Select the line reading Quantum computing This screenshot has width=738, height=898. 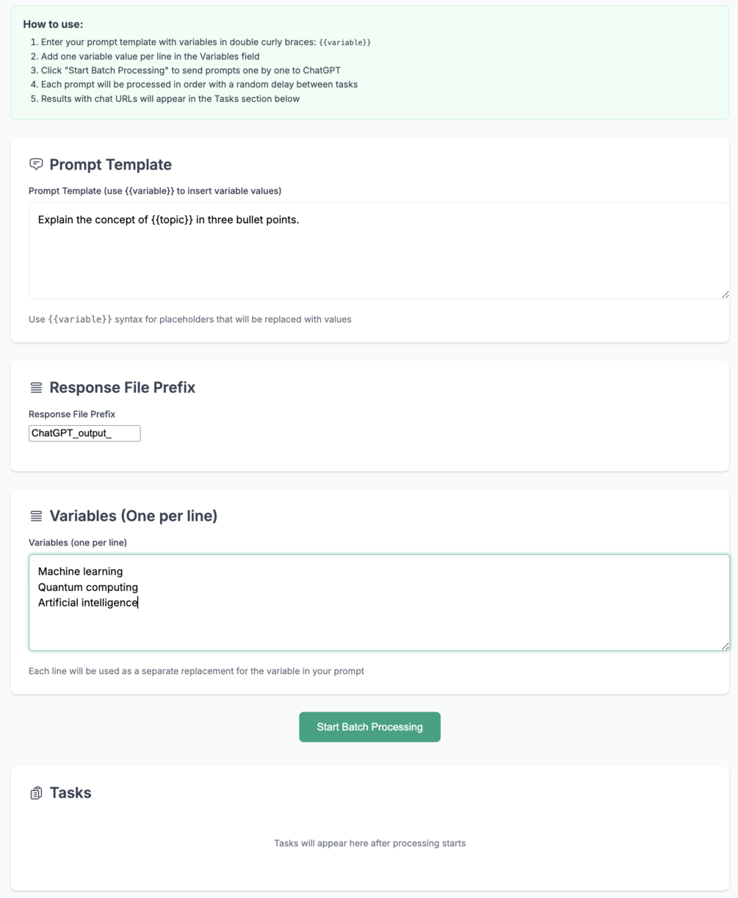tap(88, 587)
